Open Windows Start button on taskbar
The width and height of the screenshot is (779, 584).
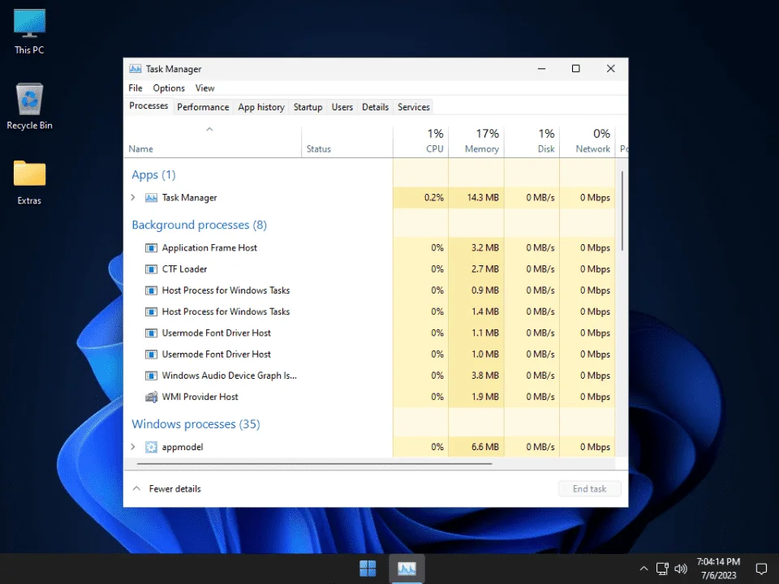pyautogui.click(x=368, y=568)
